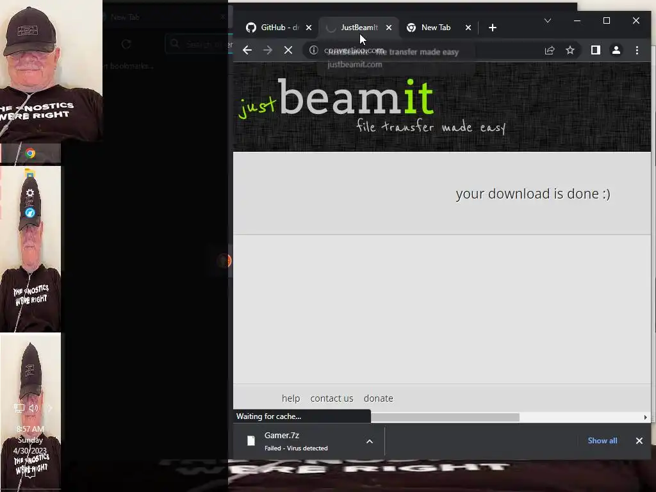Click the network icon in system tray
The width and height of the screenshot is (656, 492).
(19, 408)
